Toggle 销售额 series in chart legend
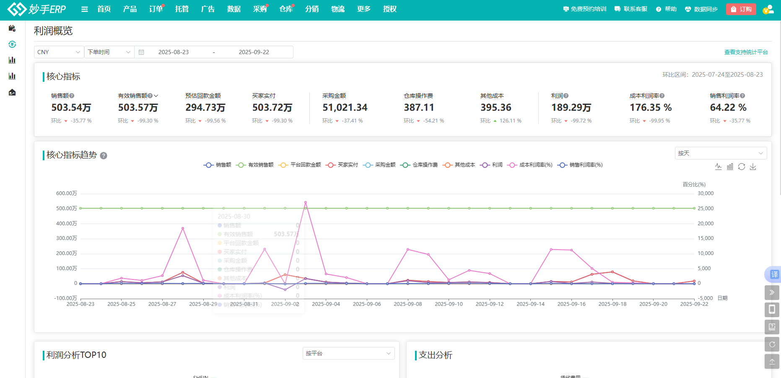Image resolution: width=781 pixels, height=378 pixels. point(218,165)
